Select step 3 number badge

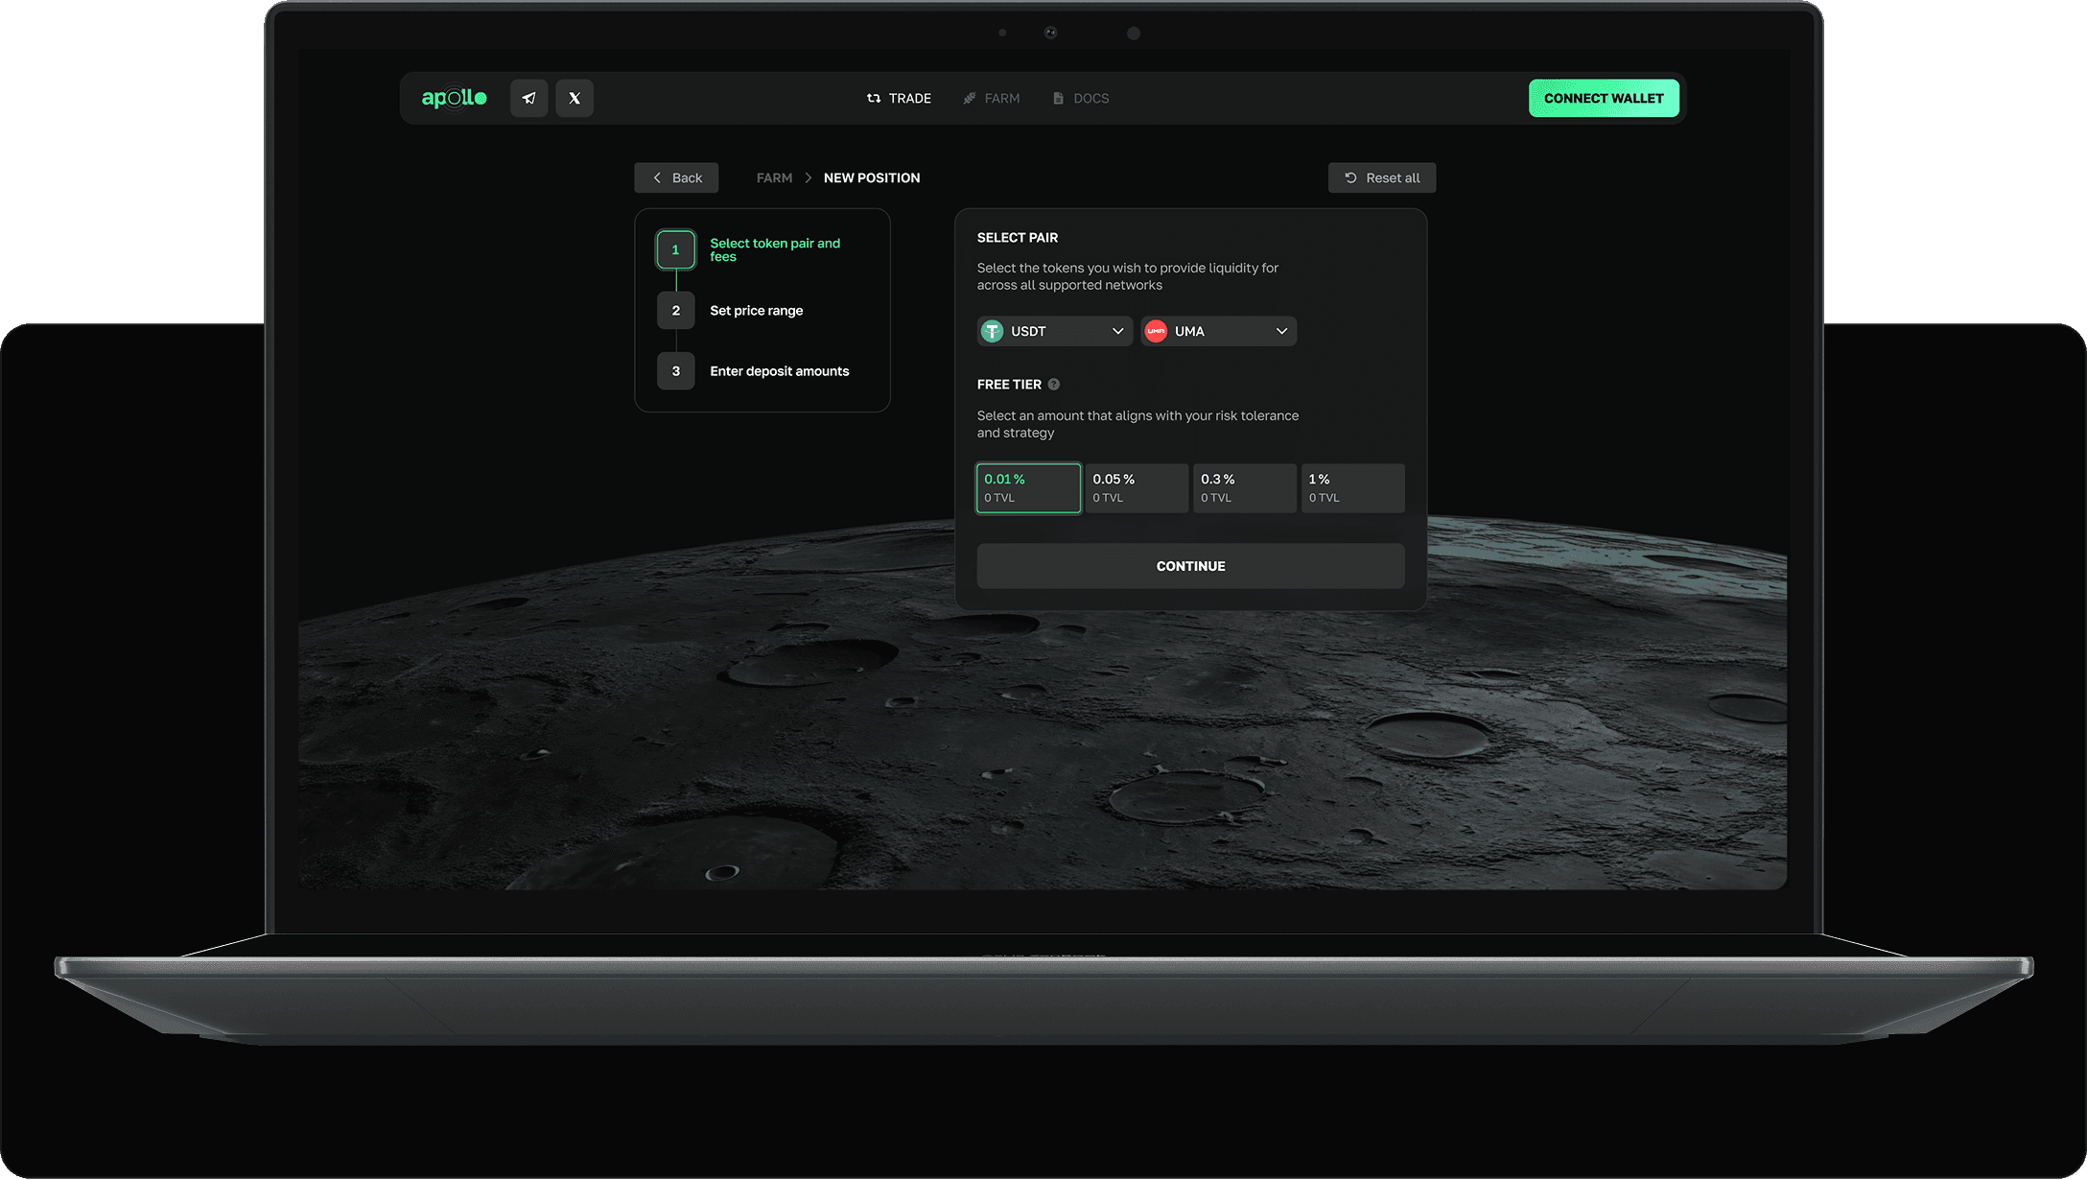tap(676, 371)
